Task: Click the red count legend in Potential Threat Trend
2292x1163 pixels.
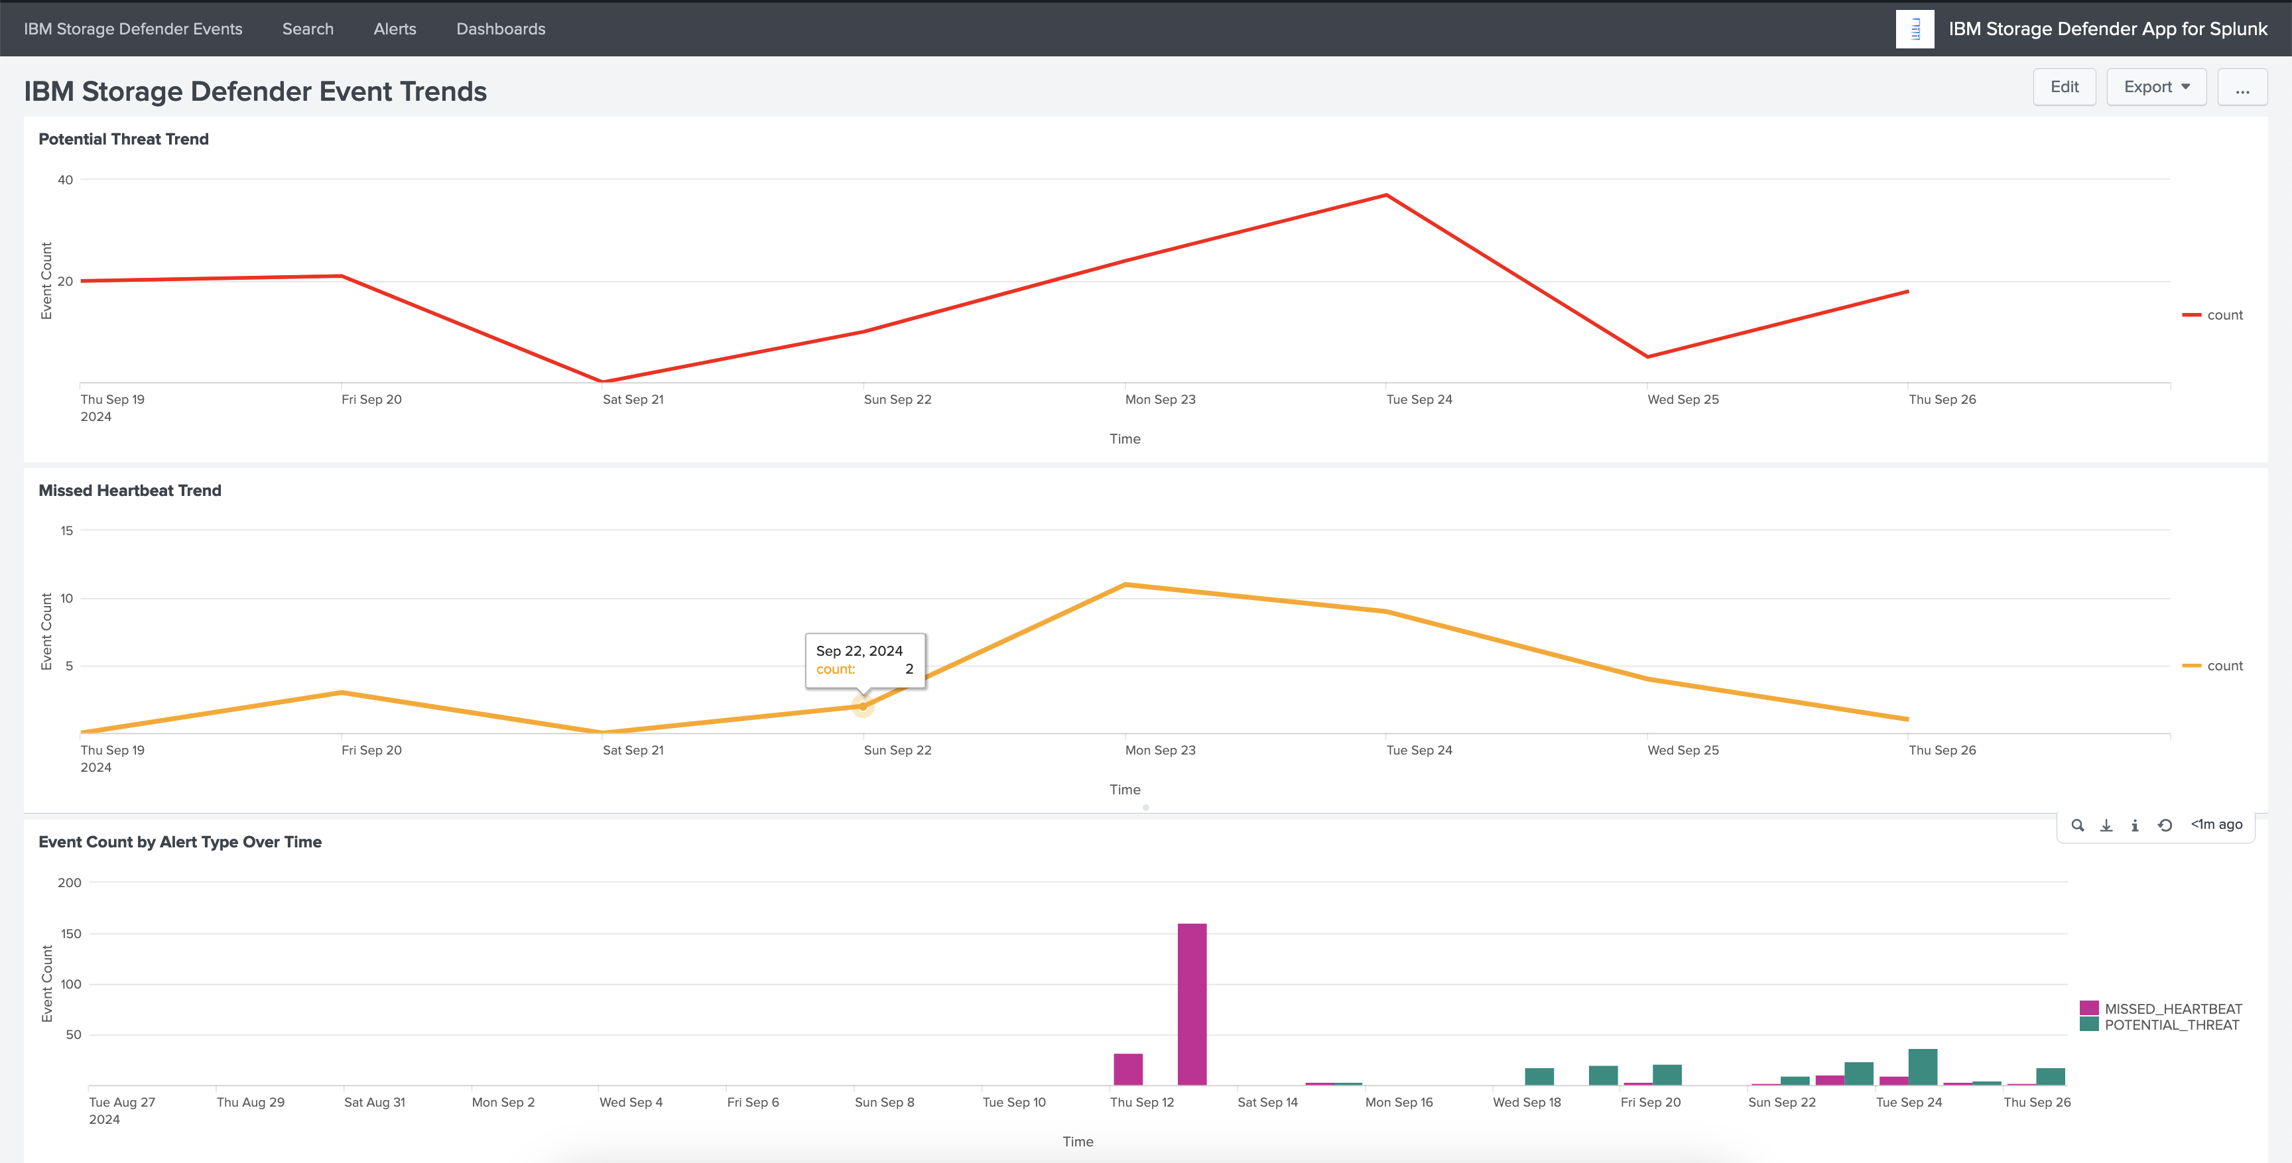Action: 2213,315
